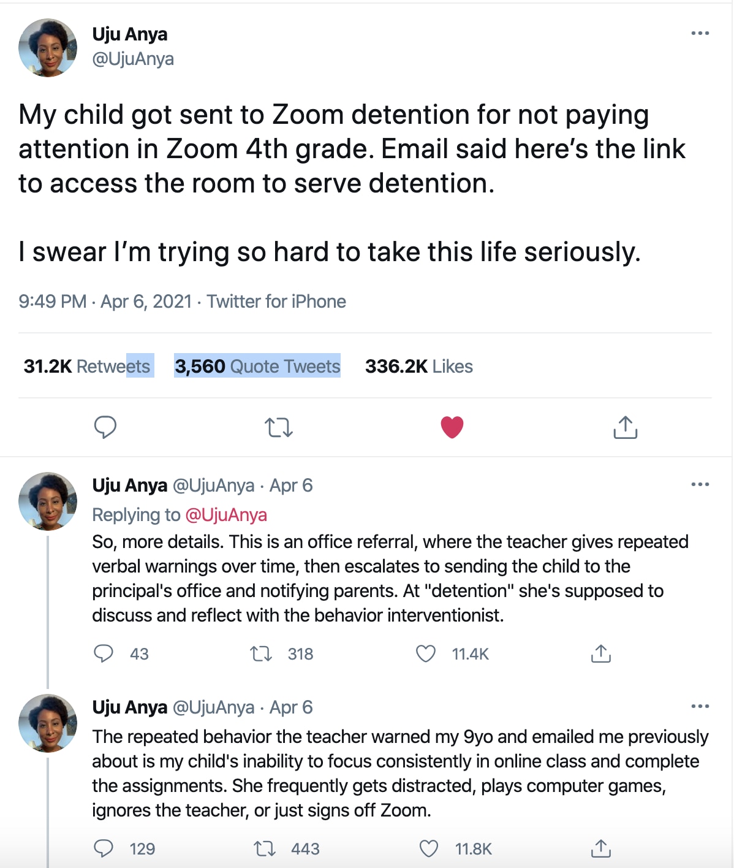Open the @UjuAnya mention in Replying to
This screenshot has width=734, height=868.
click(225, 515)
